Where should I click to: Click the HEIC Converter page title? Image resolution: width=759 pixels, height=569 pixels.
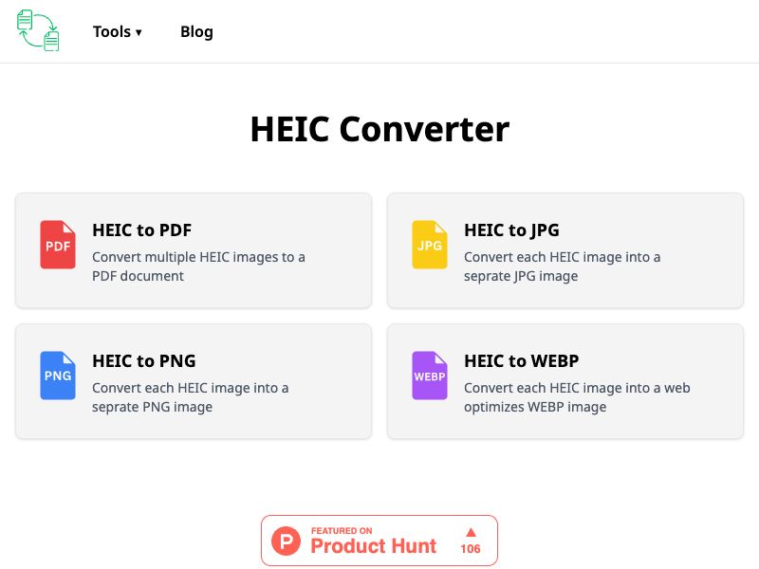[379, 129]
